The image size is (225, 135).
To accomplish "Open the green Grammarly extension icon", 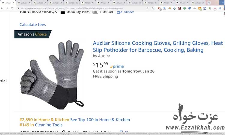I will click(x=184, y=8).
